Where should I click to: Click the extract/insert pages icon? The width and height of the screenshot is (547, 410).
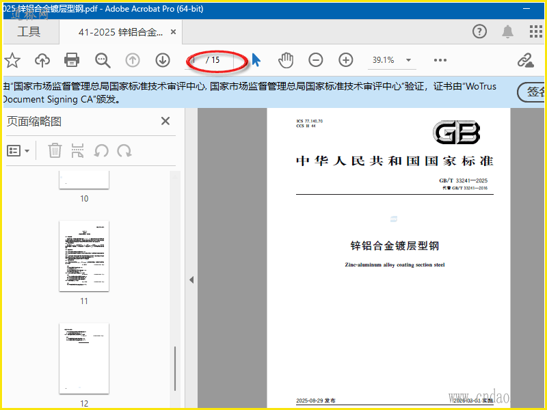tap(77, 150)
